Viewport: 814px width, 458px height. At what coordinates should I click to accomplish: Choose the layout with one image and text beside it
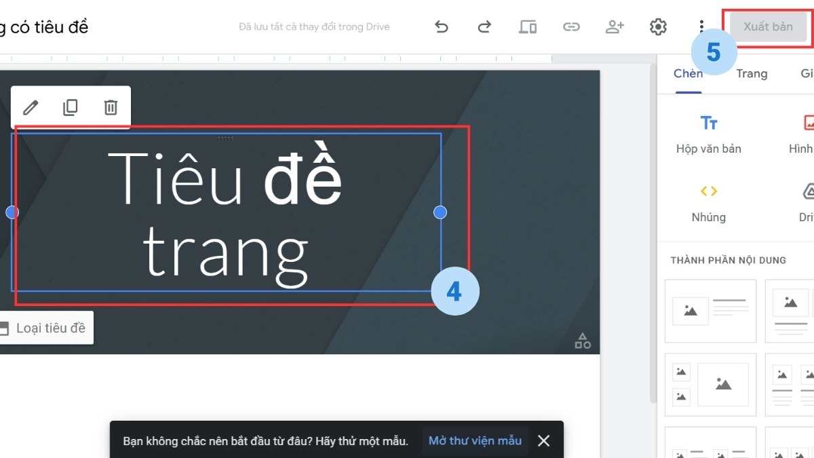pos(710,311)
